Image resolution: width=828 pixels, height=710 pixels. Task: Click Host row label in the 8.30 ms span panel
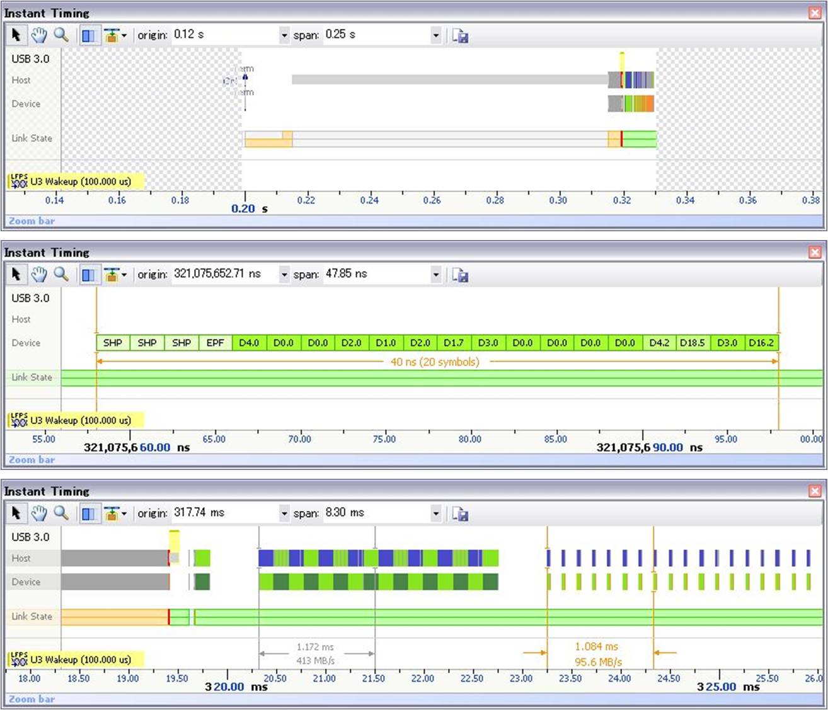[x=21, y=558]
